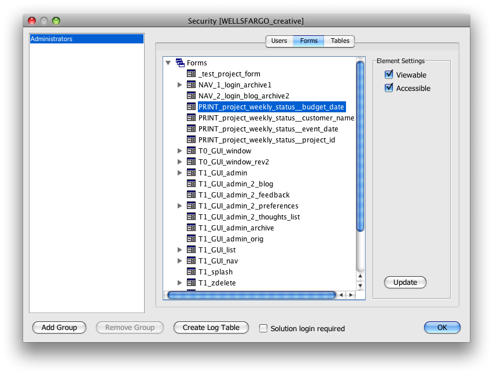Click form icon beside T1_GUI_admin_2_blog
Screen dimensions: 493x374
coord(191,184)
